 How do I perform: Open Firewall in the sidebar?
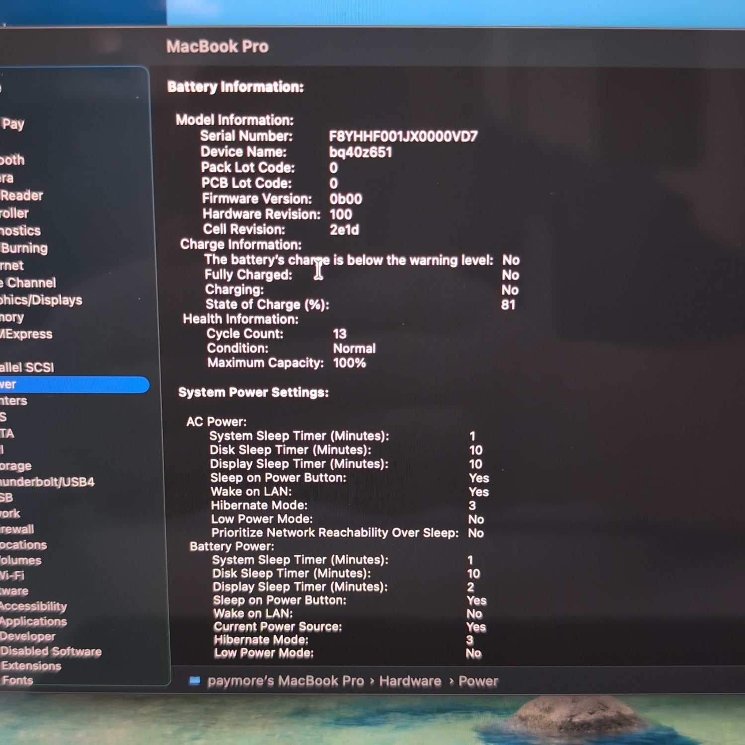pyautogui.click(x=17, y=529)
